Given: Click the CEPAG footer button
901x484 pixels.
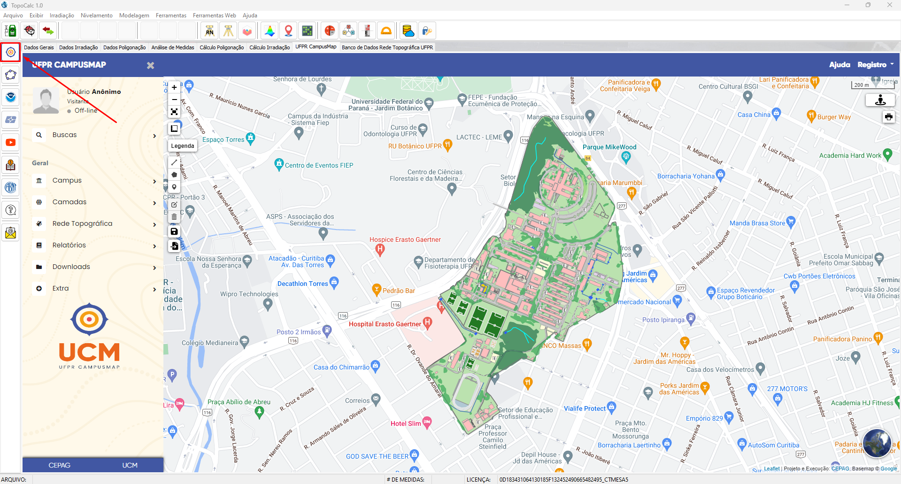Looking at the screenshot, I should [59, 465].
